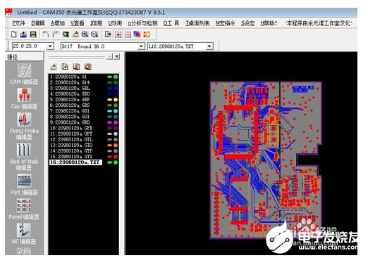Open the S Settings menu
Screen dimensions: 368x258
(247, 23)
